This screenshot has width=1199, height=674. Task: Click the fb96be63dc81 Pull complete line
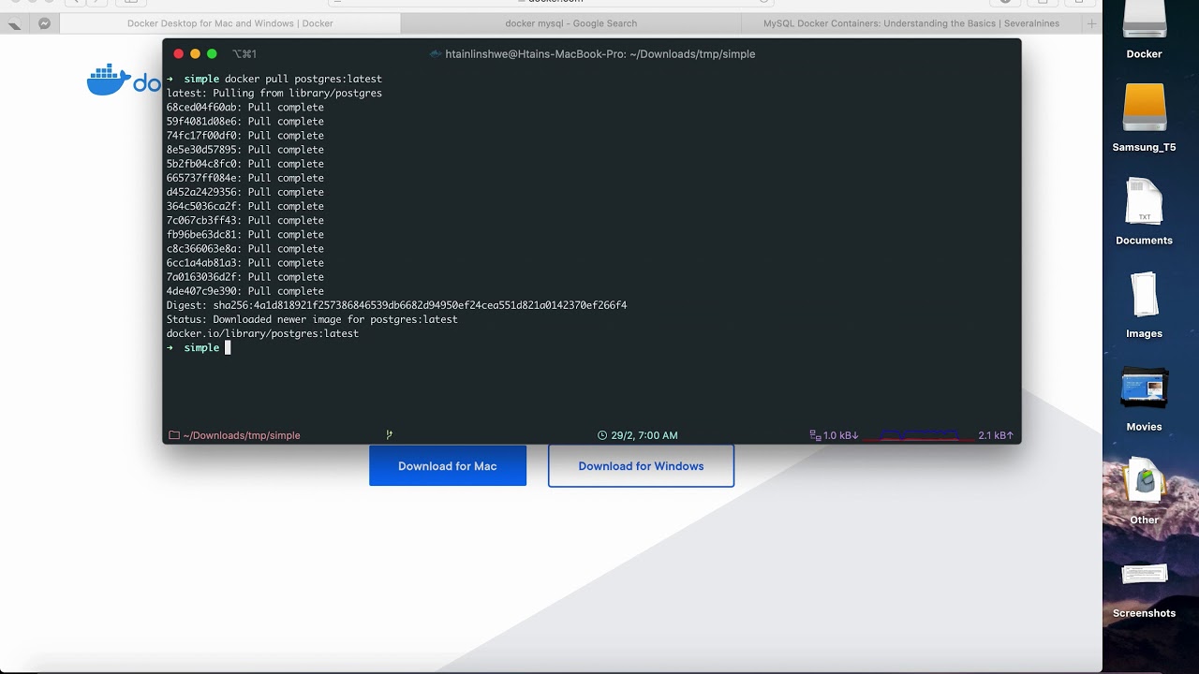click(245, 234)
